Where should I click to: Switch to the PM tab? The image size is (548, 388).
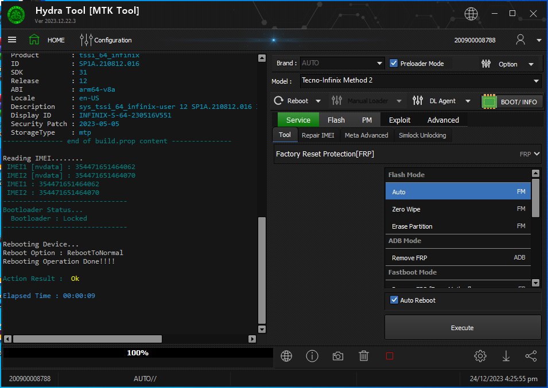(367, 120)
